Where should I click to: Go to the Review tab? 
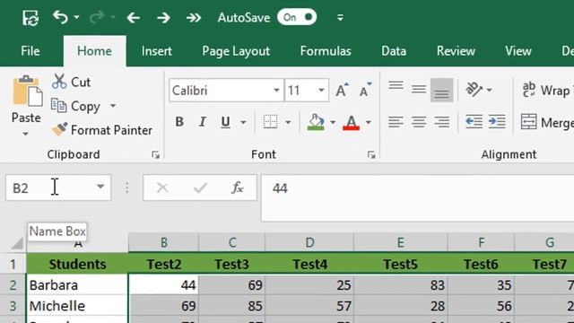coord(456,51)
